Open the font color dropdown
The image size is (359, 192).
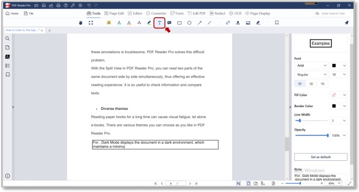[339, 66]
